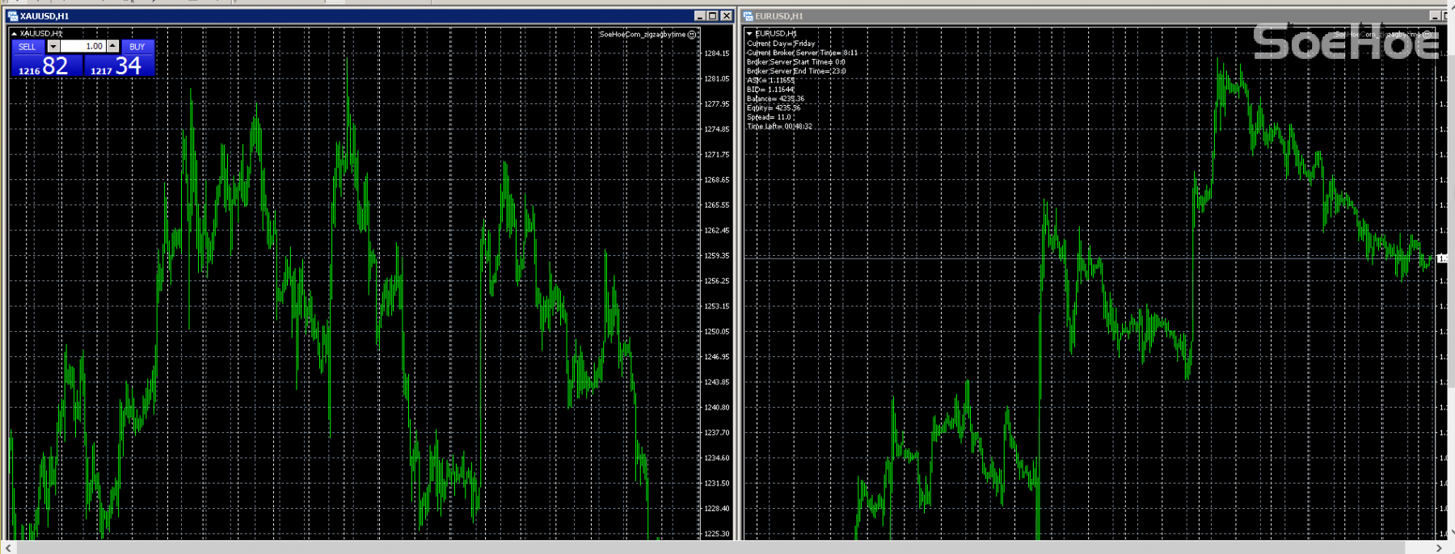
Task: Click the XAUUSD chart window icon
Action: [12, 16]
